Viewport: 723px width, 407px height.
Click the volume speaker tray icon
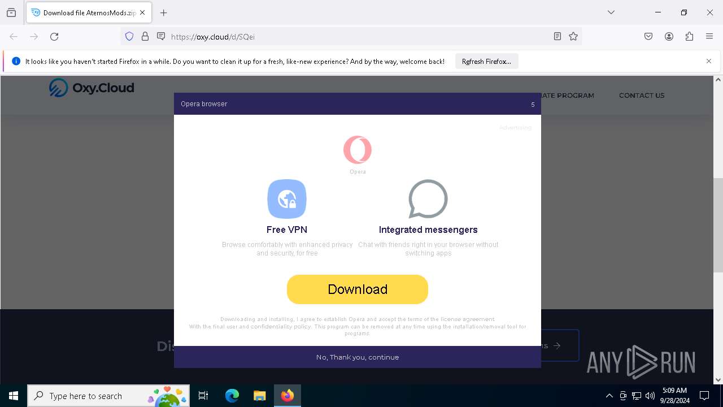[650, 396]
